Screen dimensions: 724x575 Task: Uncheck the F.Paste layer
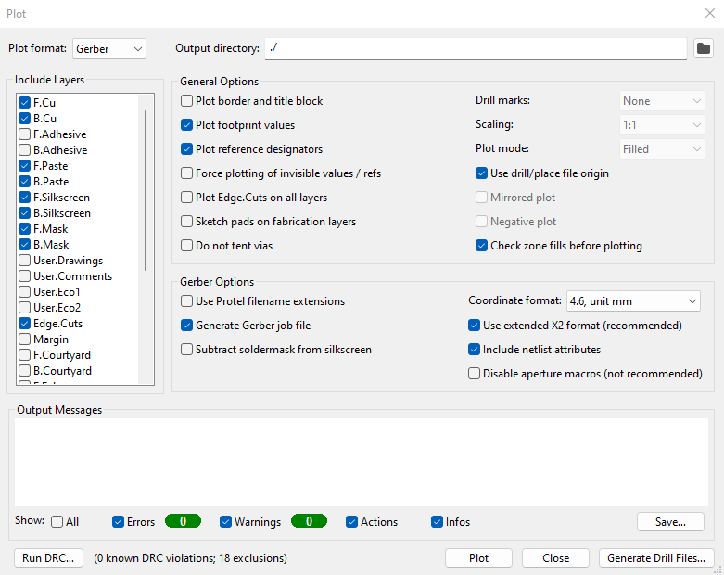[24, 166]
